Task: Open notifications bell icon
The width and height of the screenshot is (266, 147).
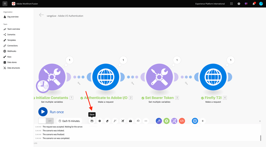Action: (254, 4)
